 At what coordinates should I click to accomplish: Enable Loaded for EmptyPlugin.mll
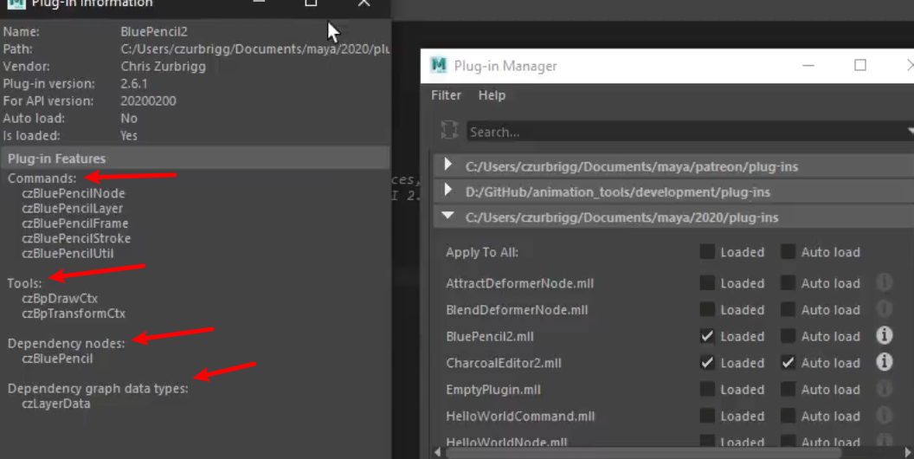coord(707,389)
